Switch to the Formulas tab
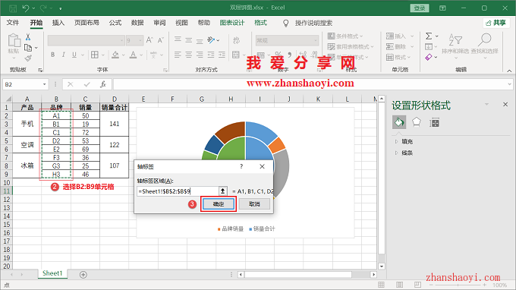The width and height of the screenshot is (516, 290). (115, 23)
